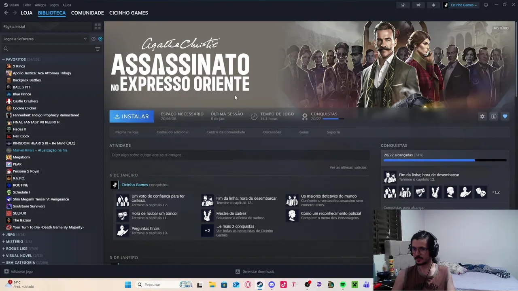Click the INSTALAR button
This screenshot has height=291, width=518.
click(x=132, y=116)
